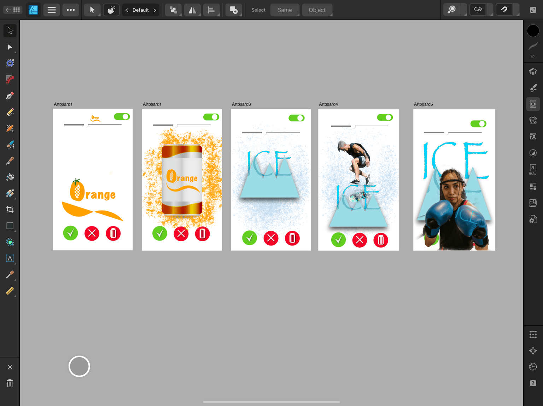Go to next toolbar preset chevron
The image size is (543, 406).
tap(154, 10)
